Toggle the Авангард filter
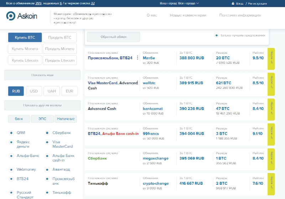The width and height of the screenshot is (285, 199). (x=47, y=169)
